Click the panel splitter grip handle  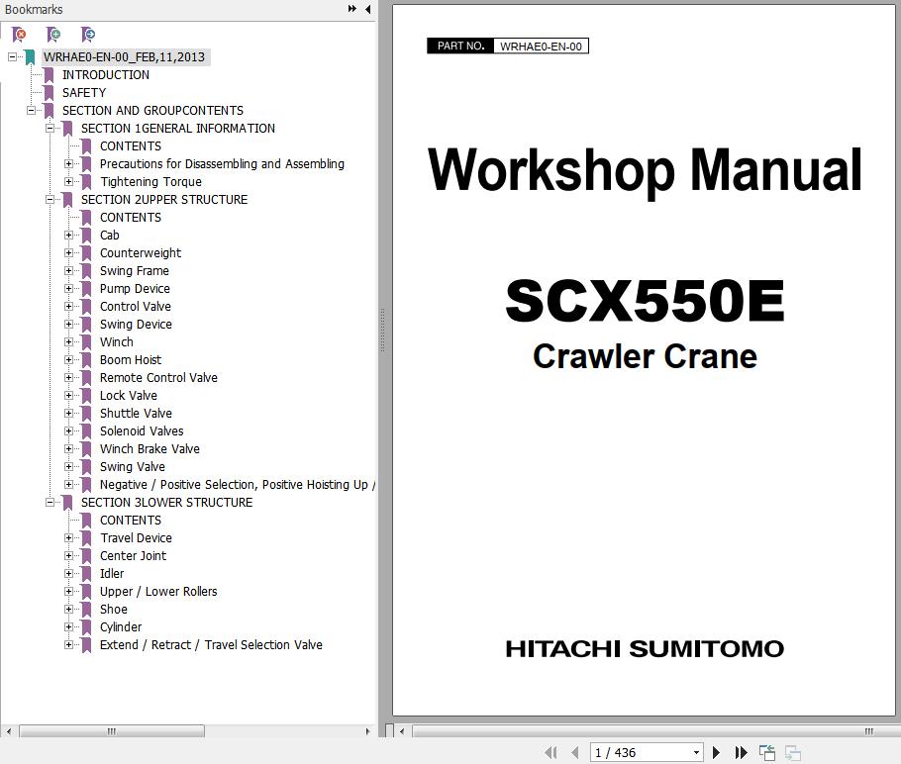point(382,331)
